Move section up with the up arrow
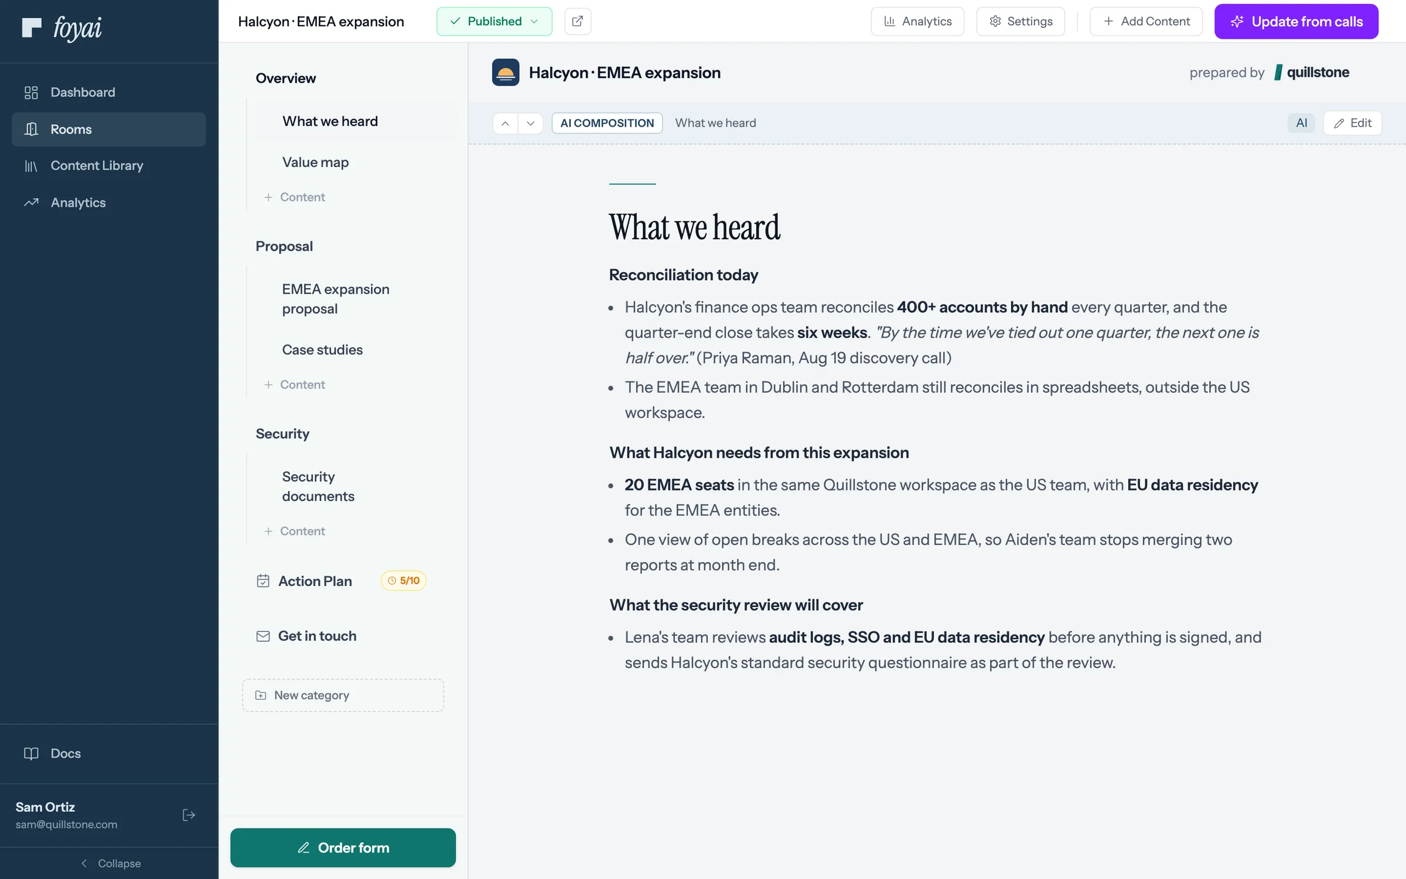Screen dimensions: 1406x879 click(x=506, y=123)
